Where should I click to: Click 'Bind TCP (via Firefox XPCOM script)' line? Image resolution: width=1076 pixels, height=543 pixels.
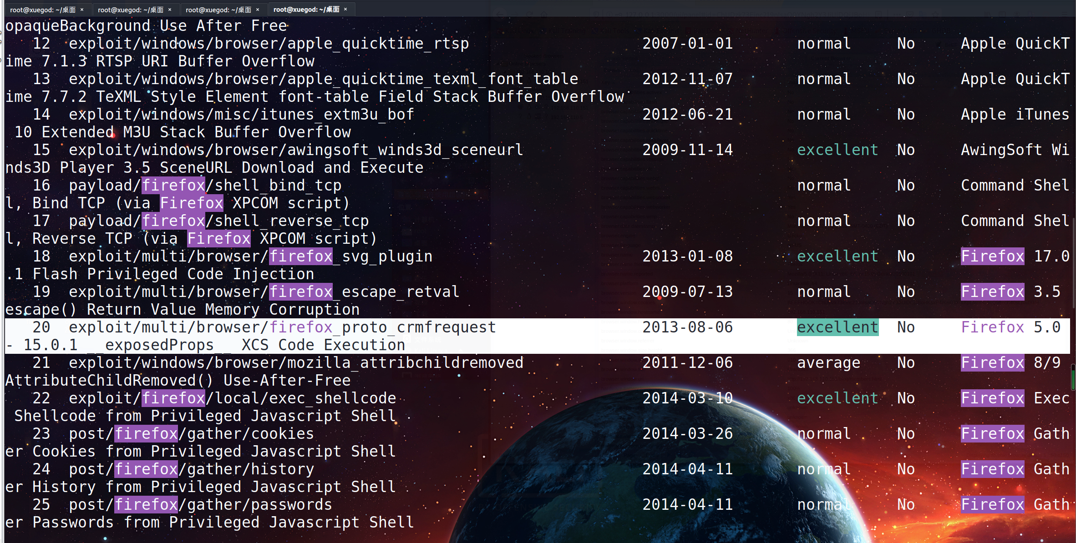[x=178, y=203]
